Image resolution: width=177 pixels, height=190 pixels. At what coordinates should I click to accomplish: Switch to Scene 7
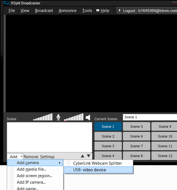pyautogui.click(x=137, y=146)
